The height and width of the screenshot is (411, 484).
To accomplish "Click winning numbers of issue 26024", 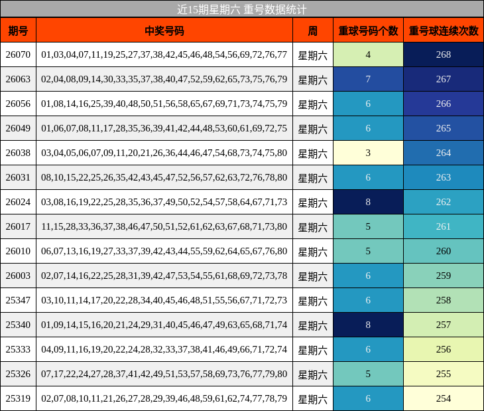I will (164, 202).
